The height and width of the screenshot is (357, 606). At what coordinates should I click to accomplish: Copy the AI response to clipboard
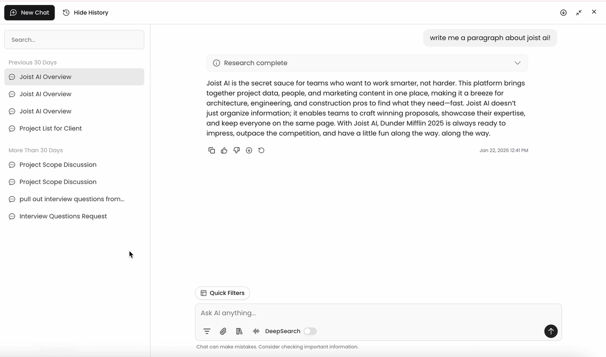[211, 150]
